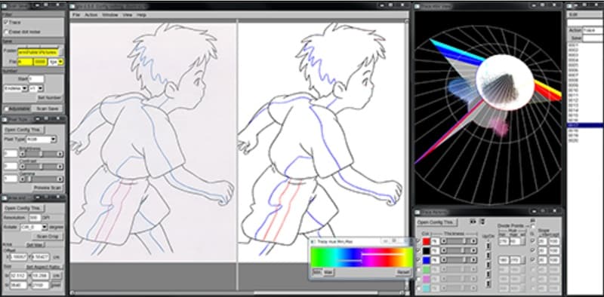
Task: Toggle the Adjustable checkbox
Action: click(x=6, y=109)
